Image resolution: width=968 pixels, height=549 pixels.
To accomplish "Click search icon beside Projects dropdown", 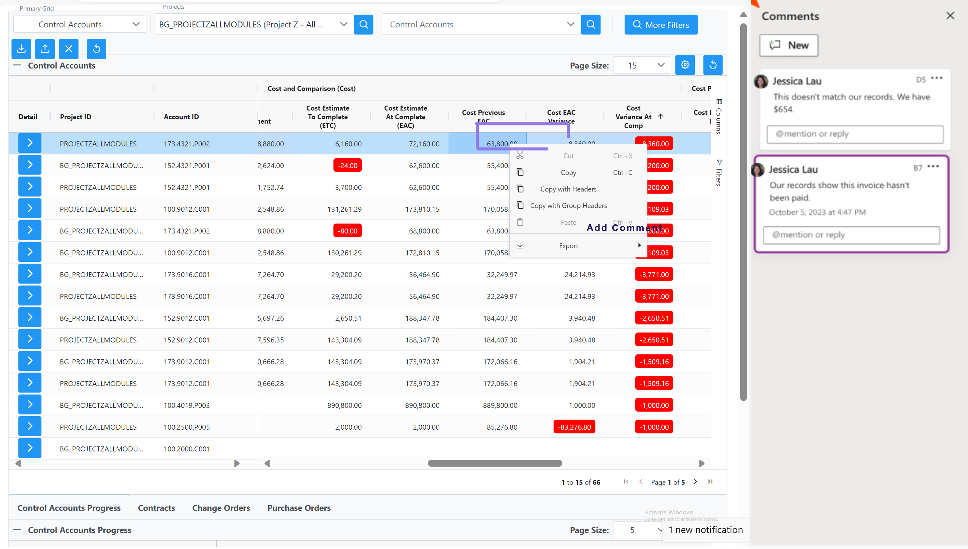I will 363,24.
